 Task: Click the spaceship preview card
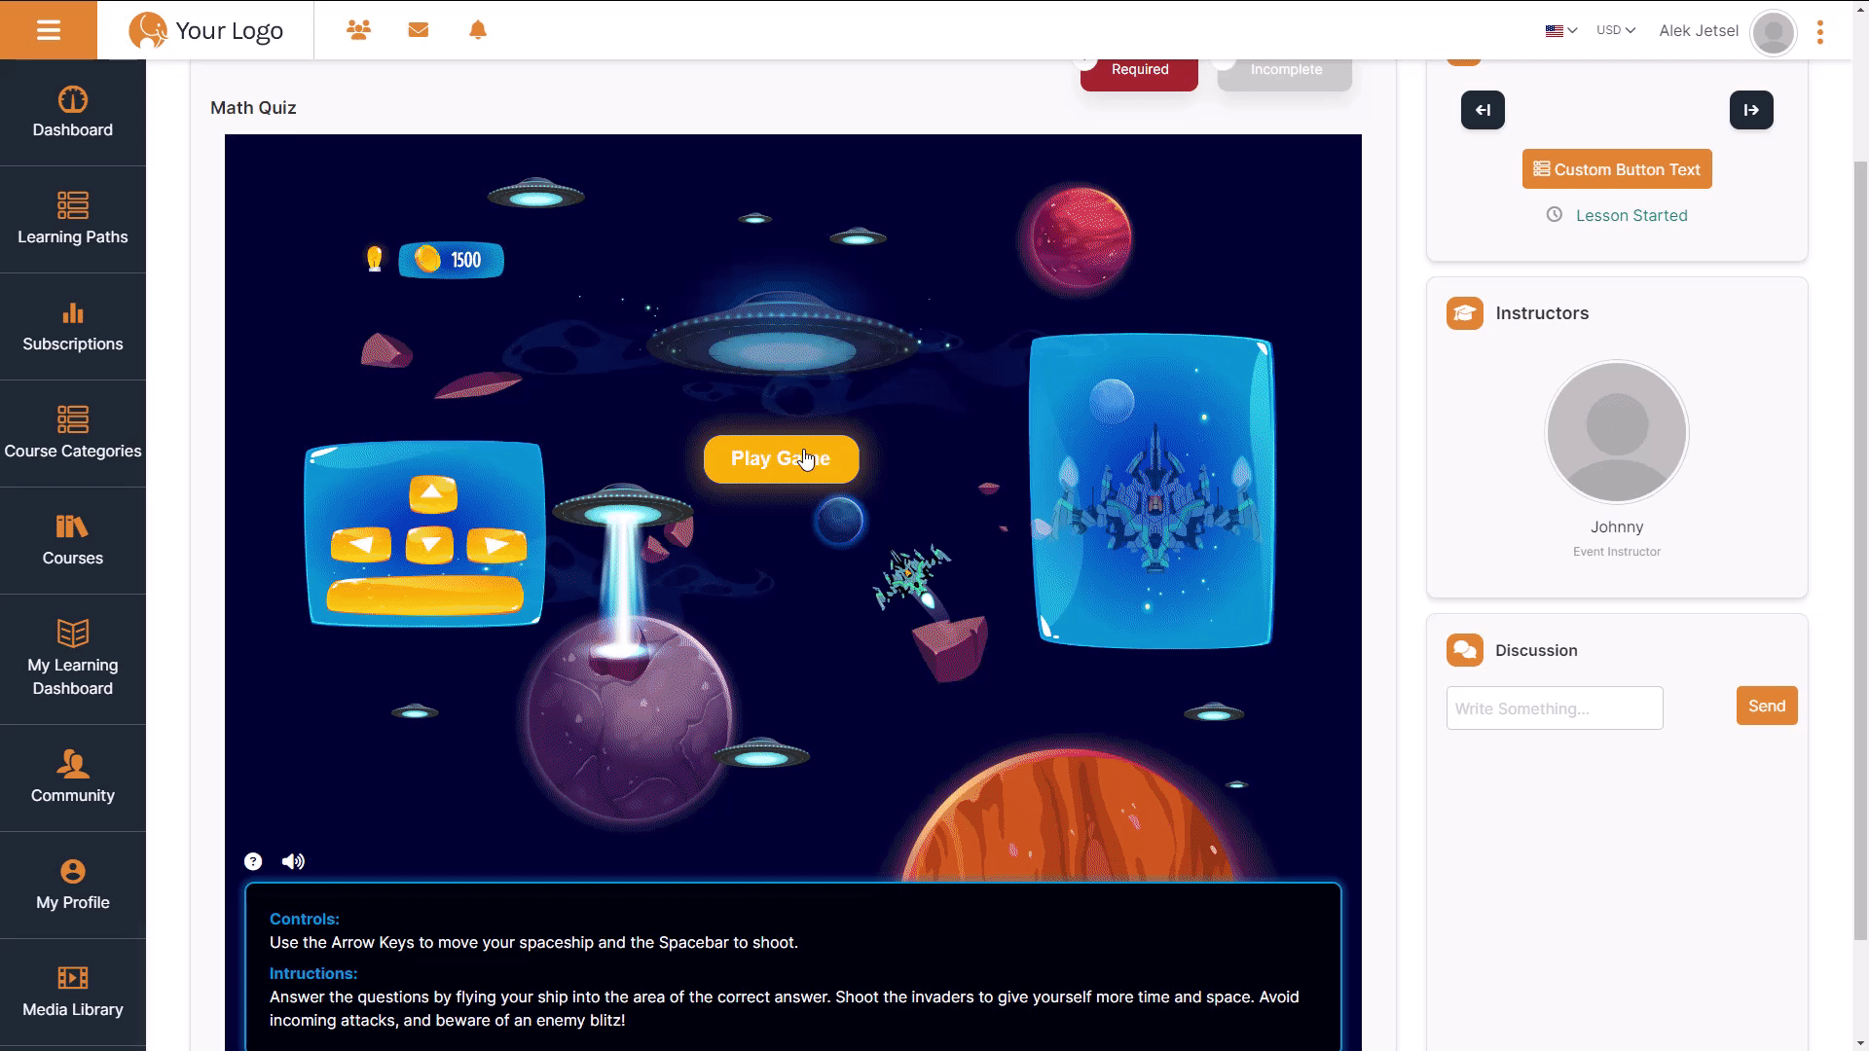coord(1152,491)
